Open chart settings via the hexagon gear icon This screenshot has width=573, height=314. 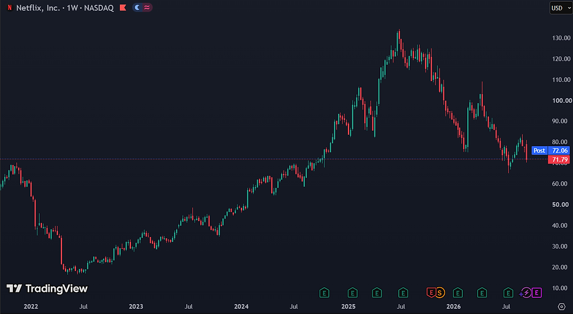pos(562,306)
